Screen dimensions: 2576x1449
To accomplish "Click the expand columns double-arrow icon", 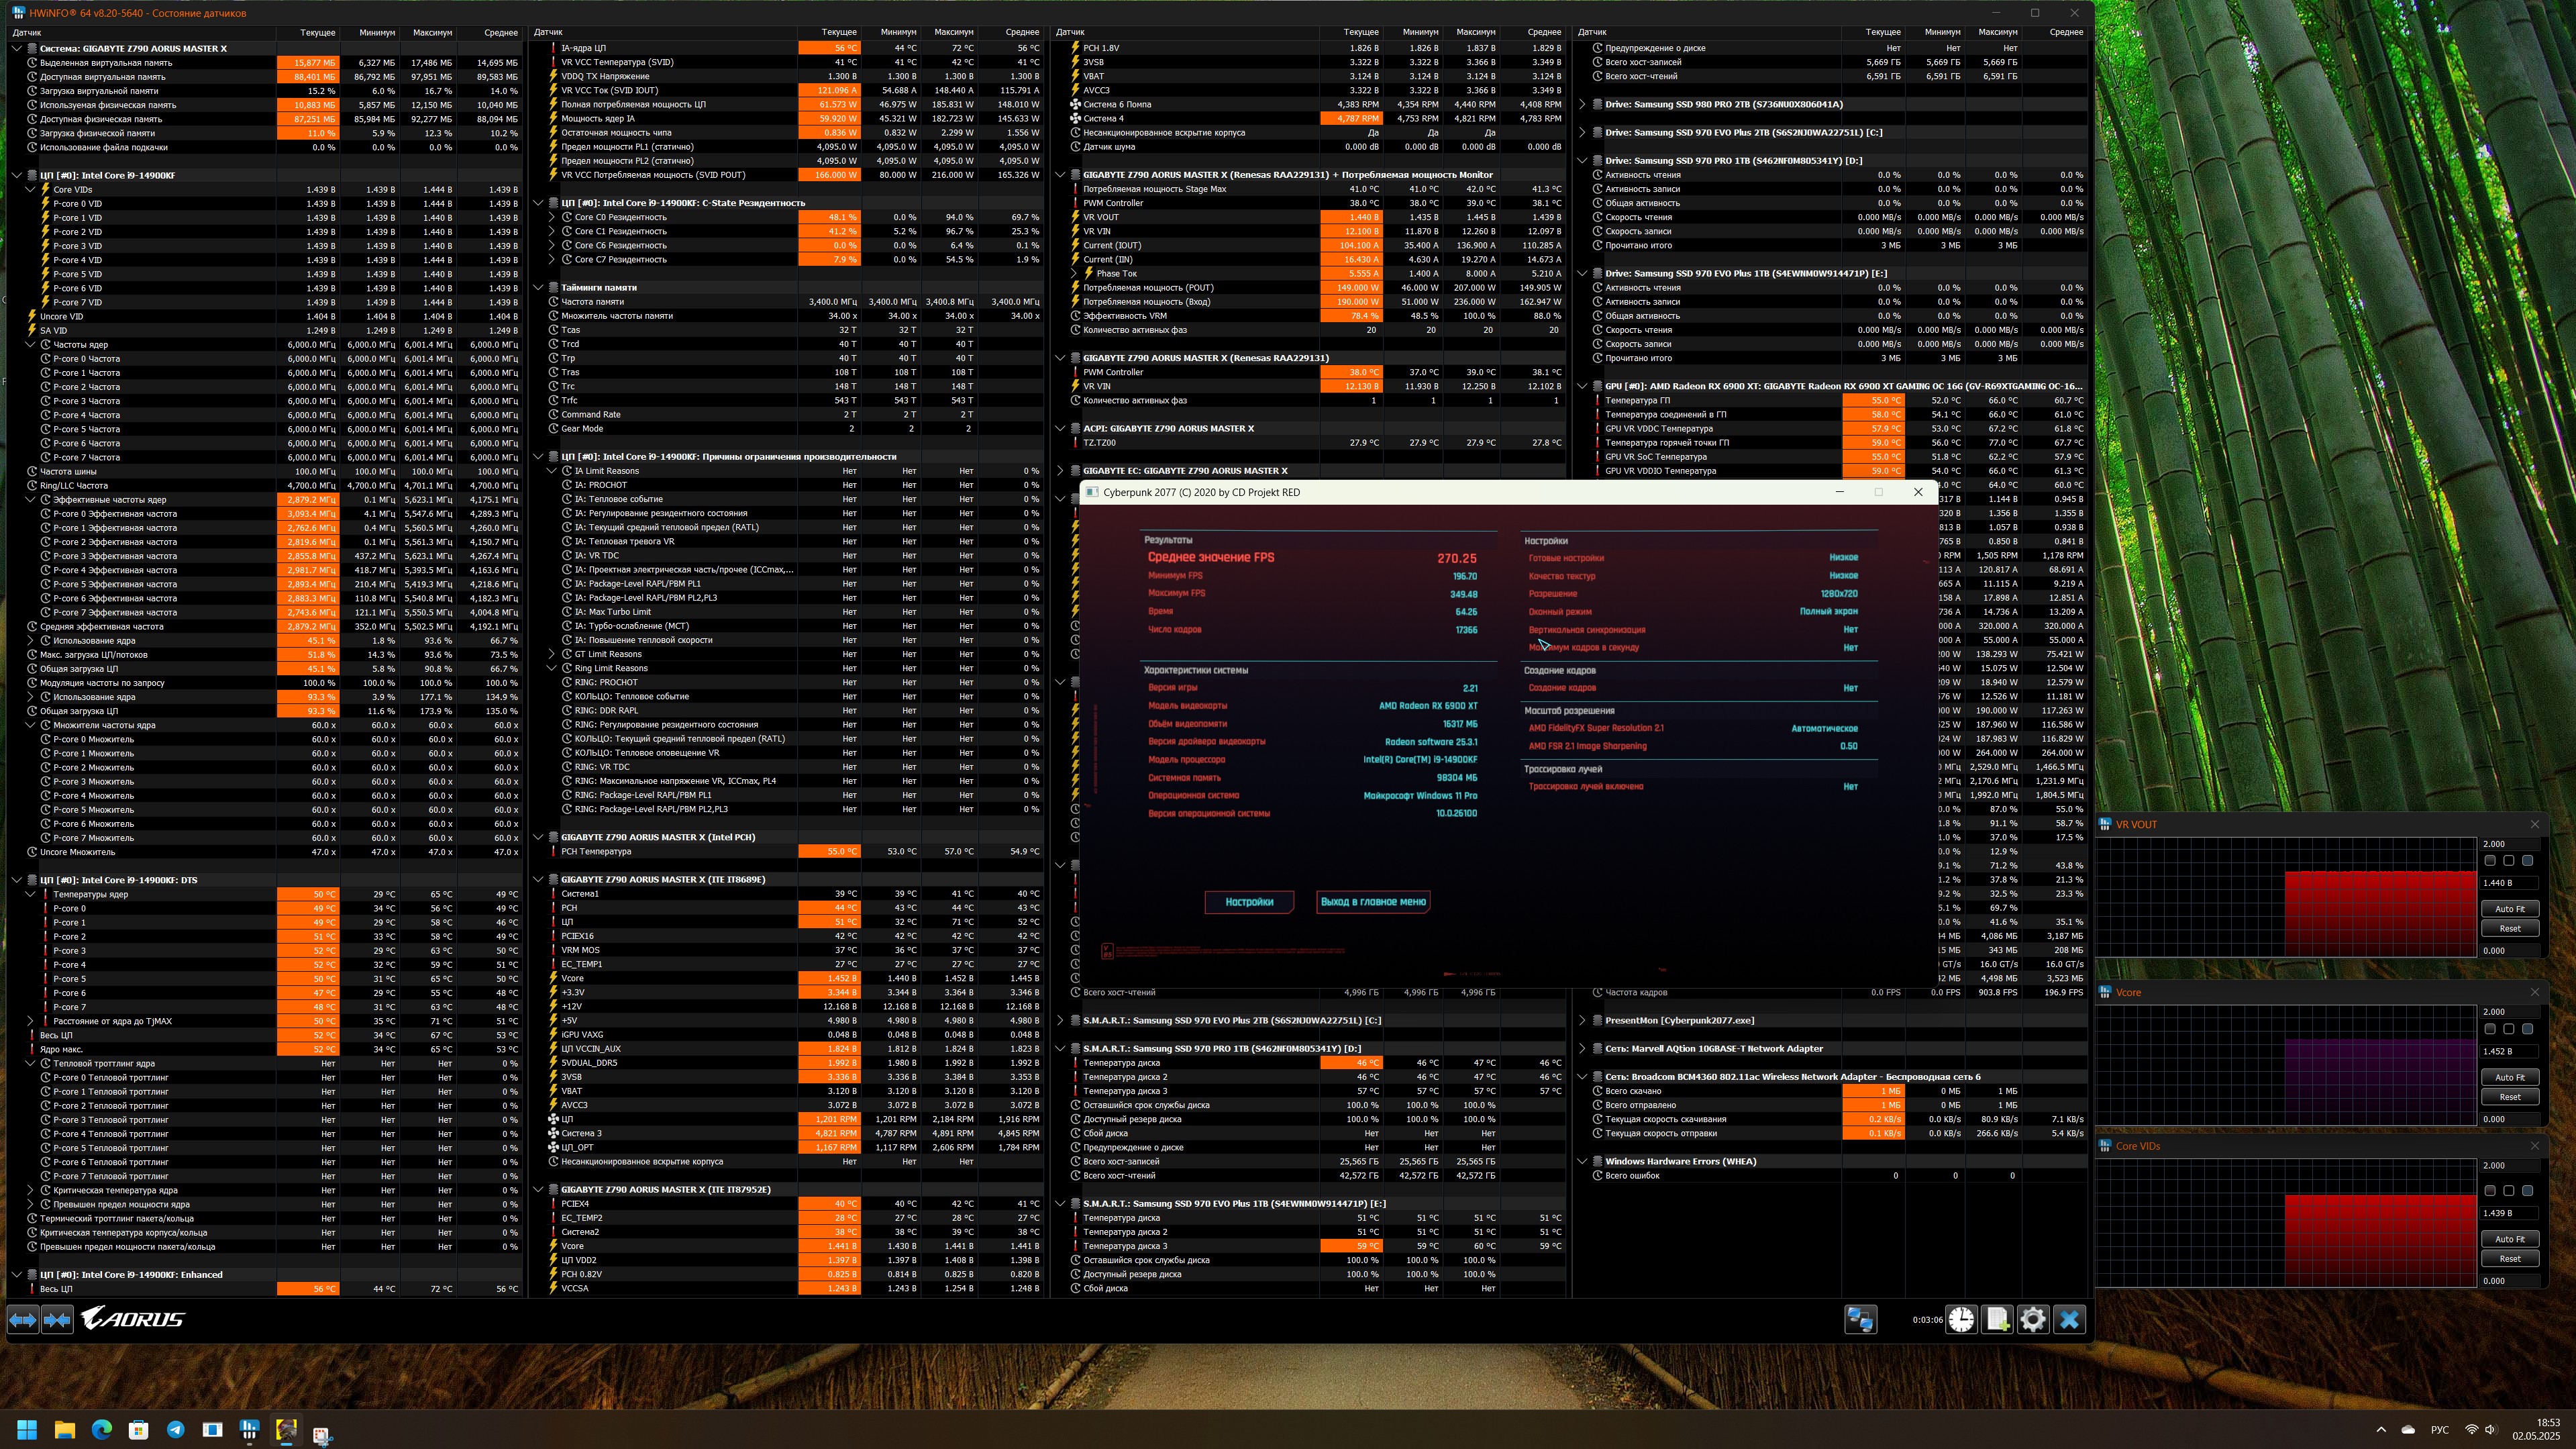I will point(23,1319).
